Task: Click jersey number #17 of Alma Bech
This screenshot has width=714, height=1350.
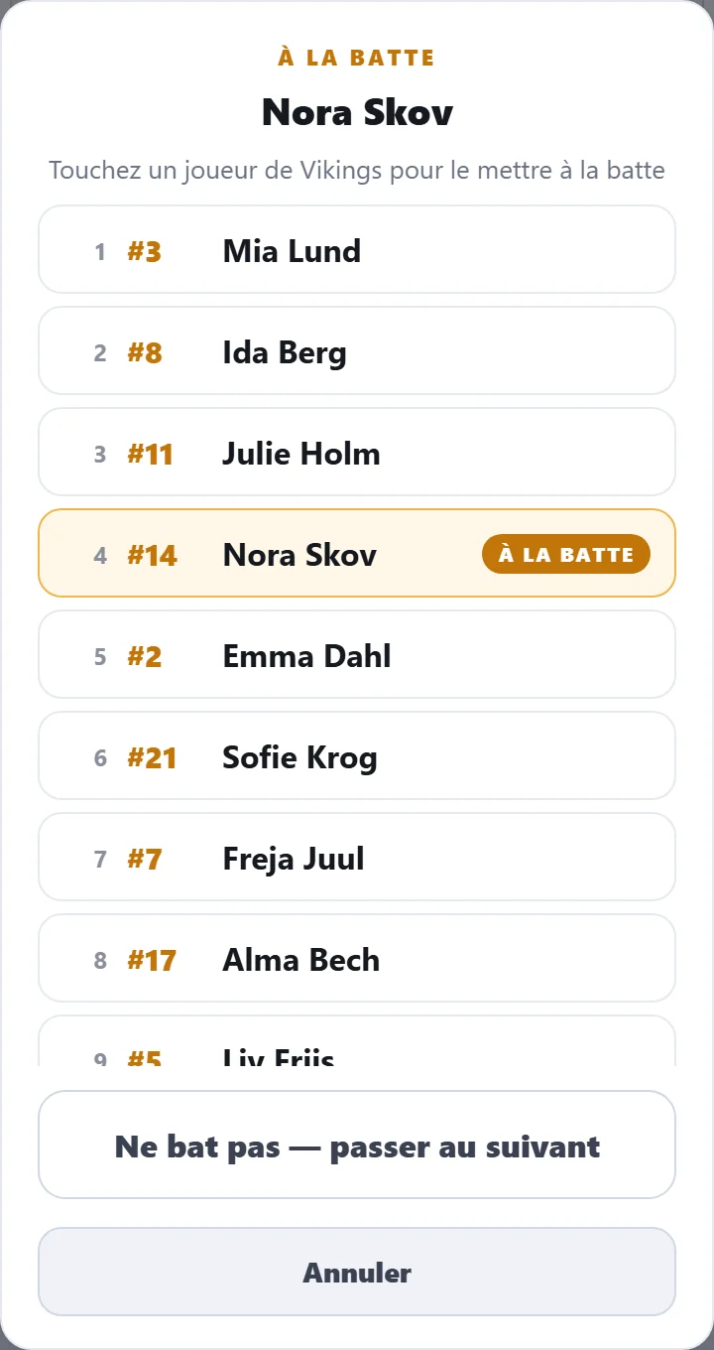Action: [x=152, y=961]
